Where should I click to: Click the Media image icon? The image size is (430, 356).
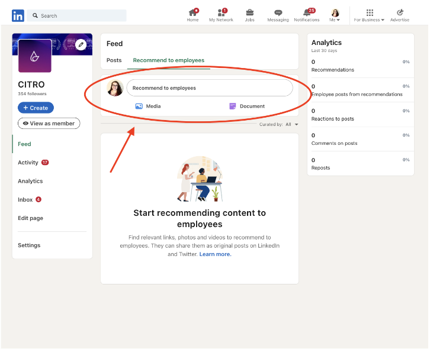click(139, 106)
